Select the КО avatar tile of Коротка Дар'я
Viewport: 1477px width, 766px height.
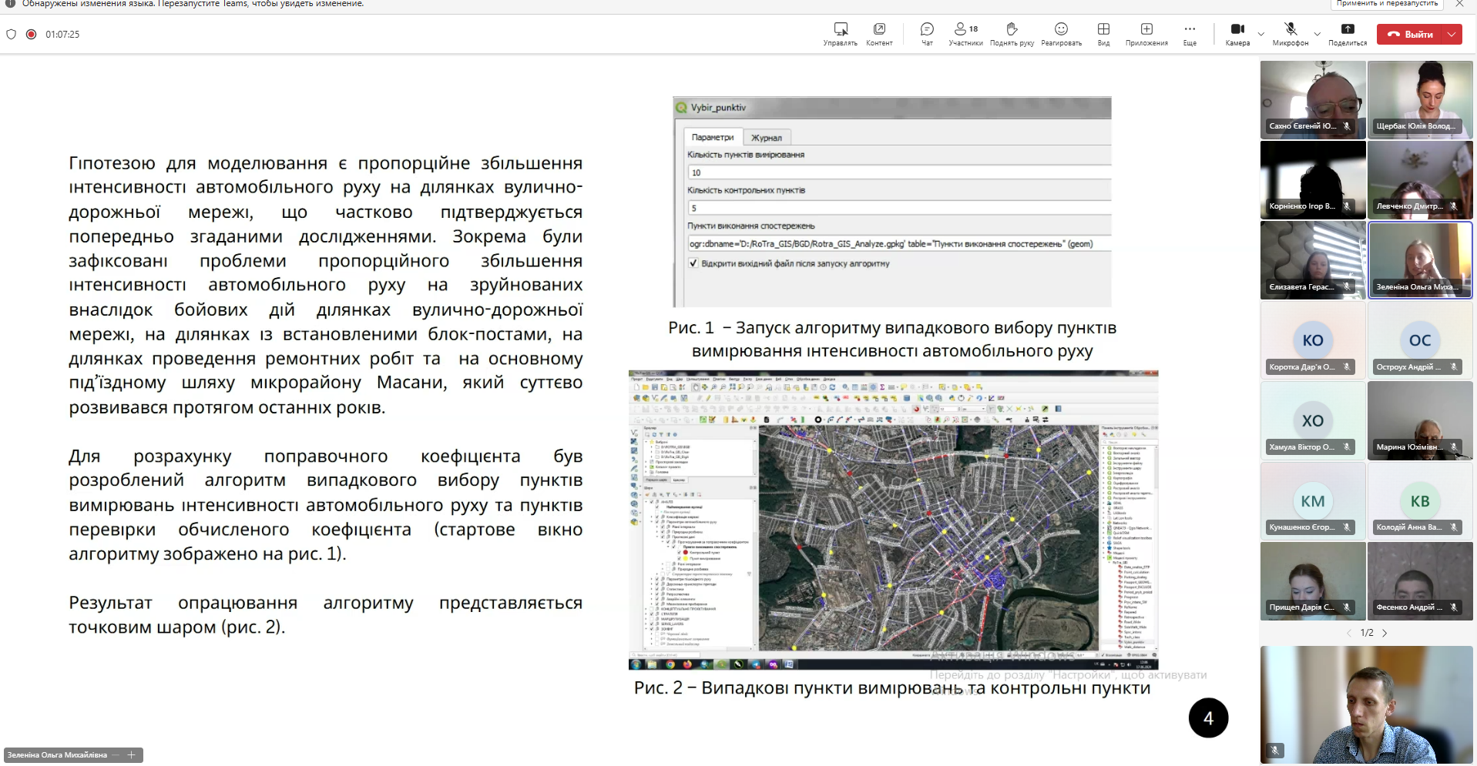pyautogui.click(x=1313, y=340)
